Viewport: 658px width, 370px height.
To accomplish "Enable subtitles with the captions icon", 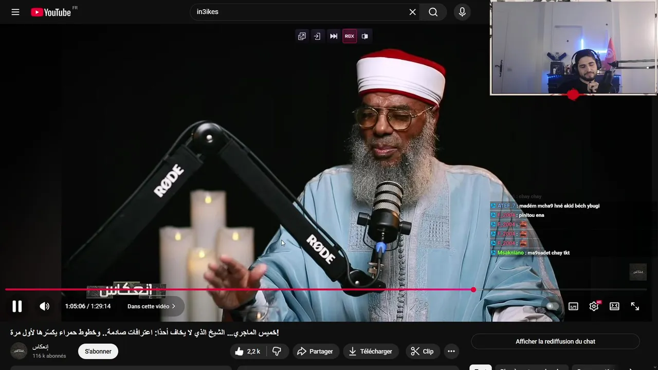I will (573, 306).
